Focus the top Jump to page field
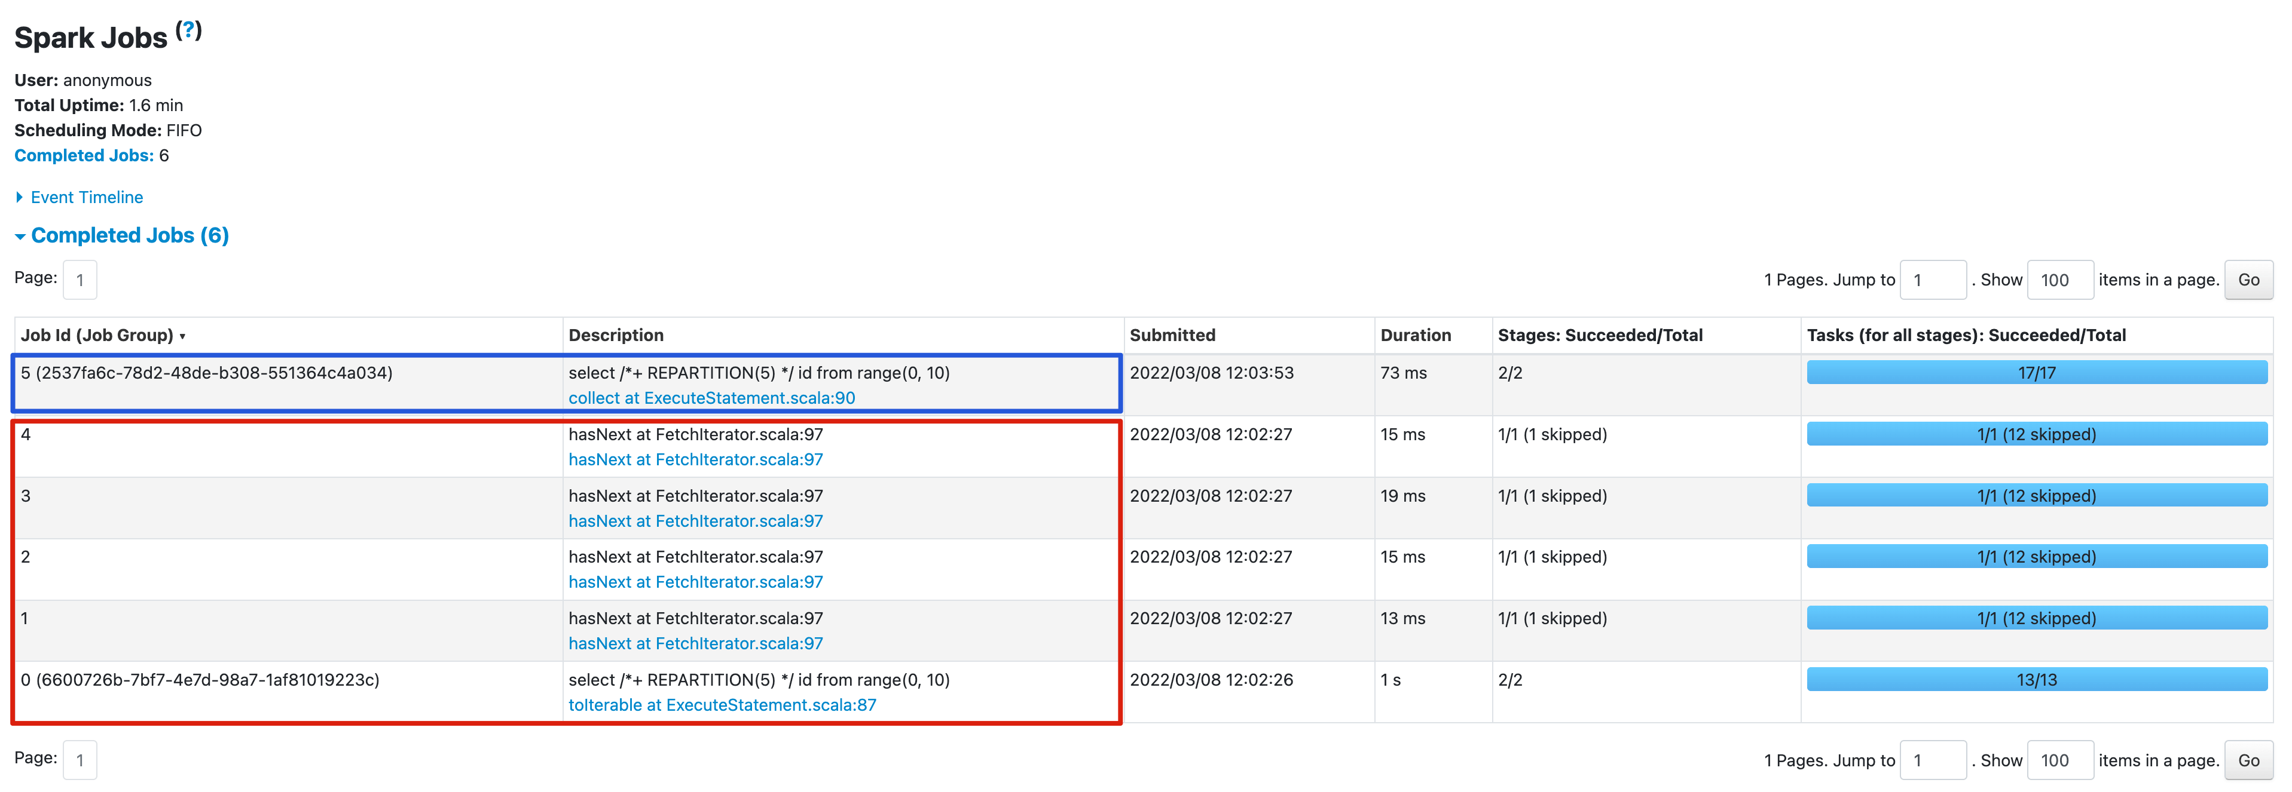 point(1932,280)
